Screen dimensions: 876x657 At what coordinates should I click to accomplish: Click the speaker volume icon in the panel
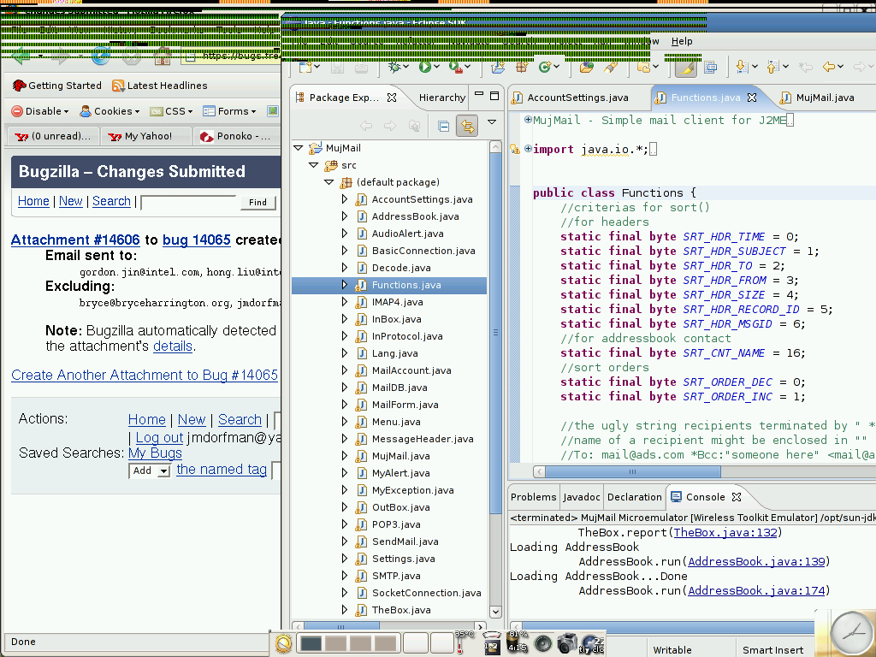[x=542, y=643]
